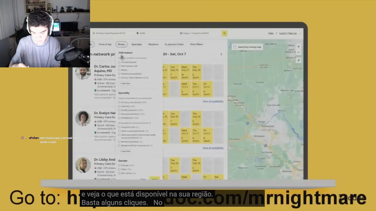Click the next-week arrow beside Sat, Oct 7
The width and height of the screenshot is (376, 211).
[x=221, y=54]
